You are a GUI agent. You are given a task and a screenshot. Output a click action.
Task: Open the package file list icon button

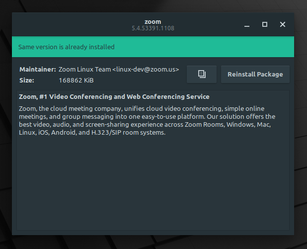click(x=202, y=74)
